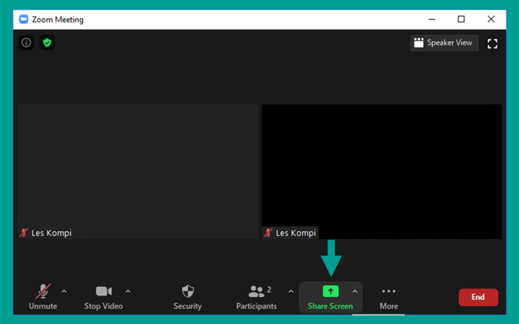Unmute the microphone
Viewport: 519px width, 324px height.
[43, 297]
